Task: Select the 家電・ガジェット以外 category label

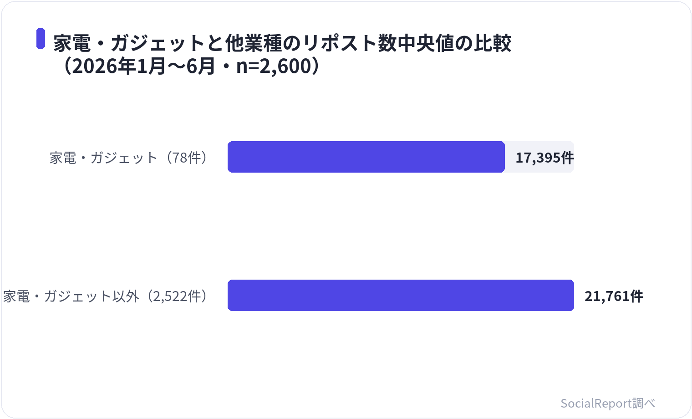Action: tap(71, 296)
